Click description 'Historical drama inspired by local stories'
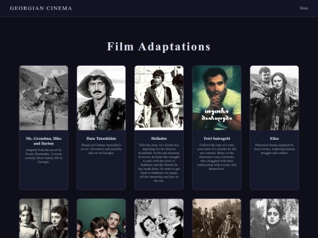This screenshot has width=318, height=238. [x=274, y=149]
